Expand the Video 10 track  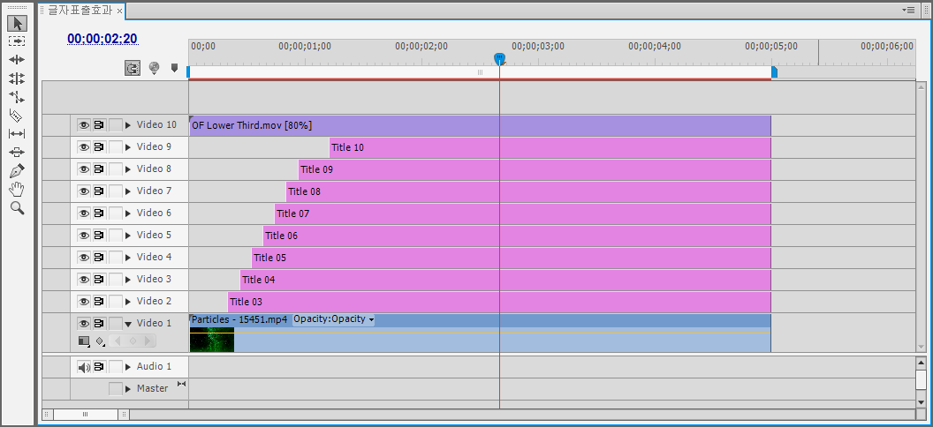128,125
